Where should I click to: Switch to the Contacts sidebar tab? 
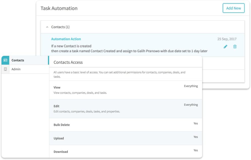coord(25,60)
